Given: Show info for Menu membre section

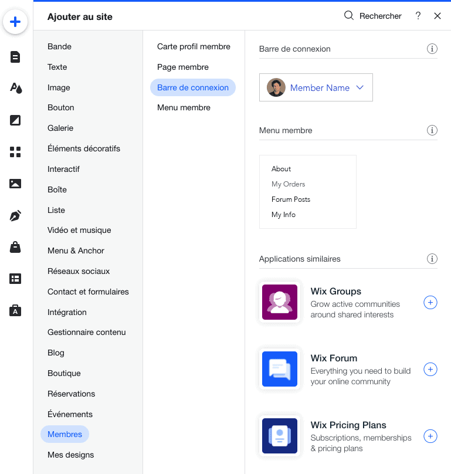Looking at the screenshot, I should [432, 130].
